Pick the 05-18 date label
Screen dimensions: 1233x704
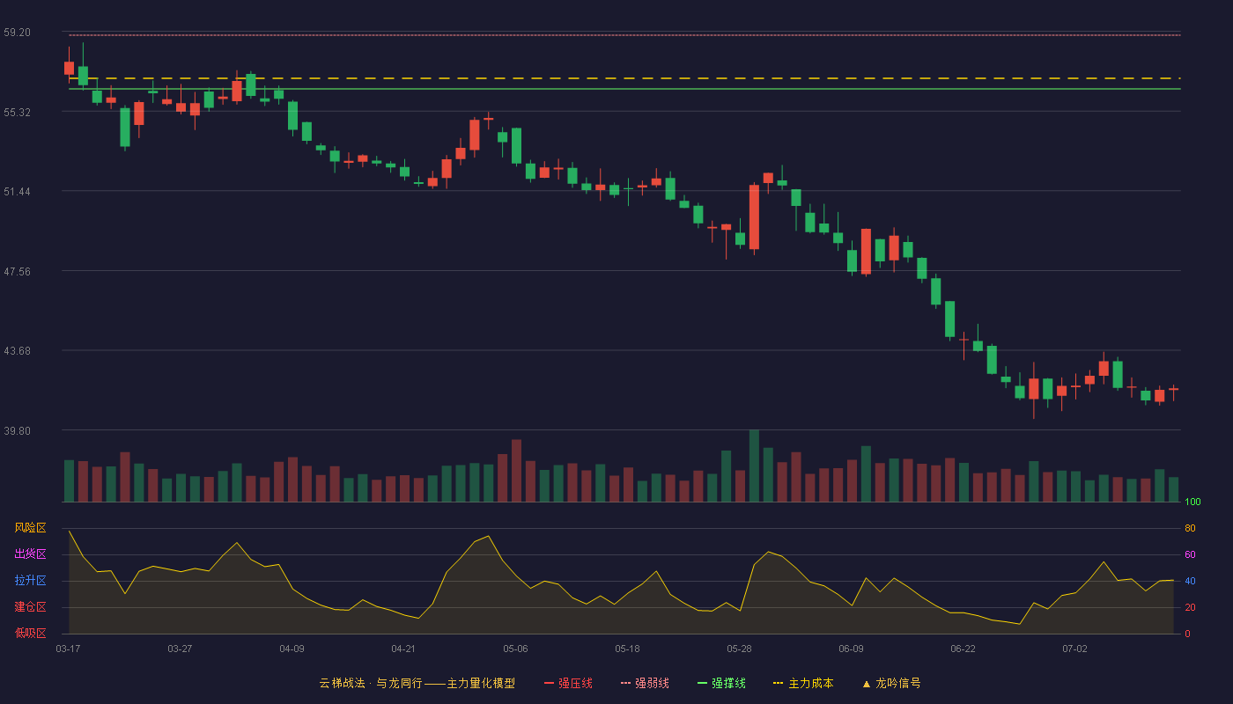[x=627, y=649]
